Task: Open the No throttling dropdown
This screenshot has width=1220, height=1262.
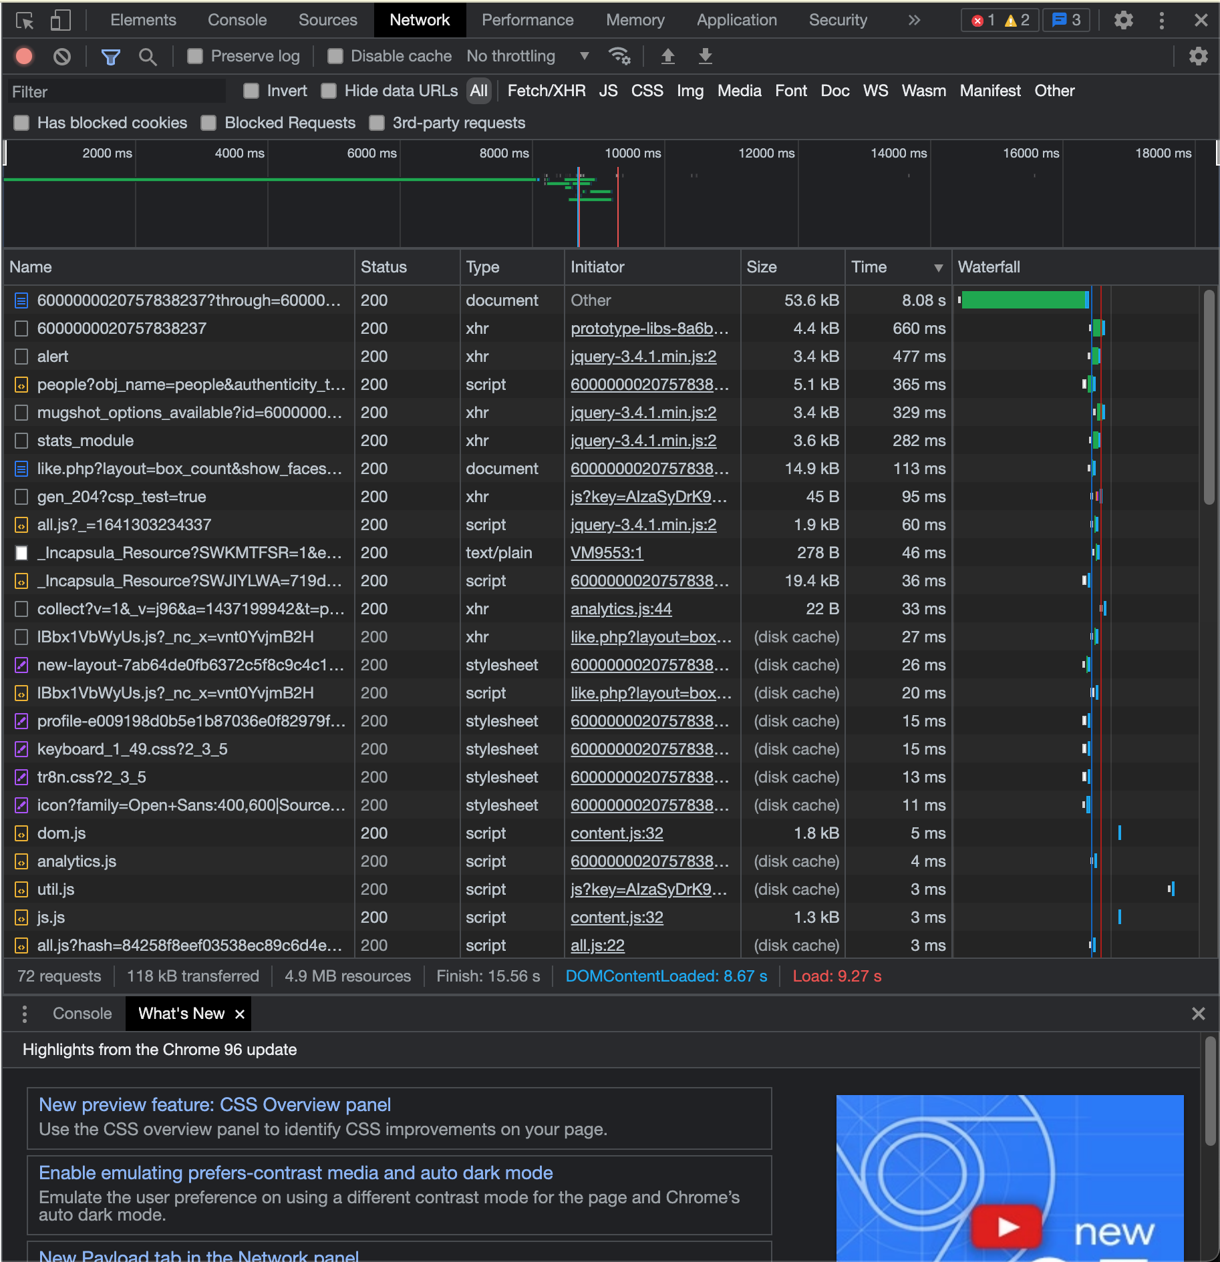Action: tap(527, 57)
